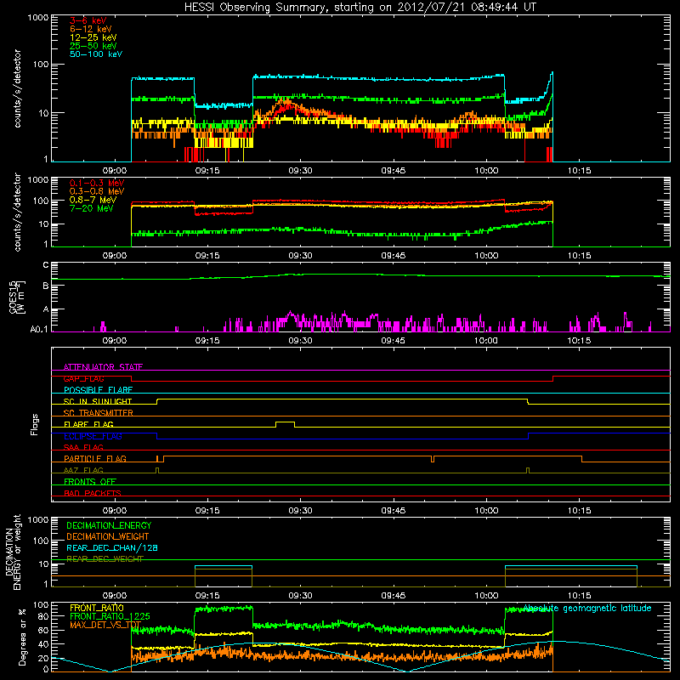Click the FRONT_RATIO legend label

point(97,608)
